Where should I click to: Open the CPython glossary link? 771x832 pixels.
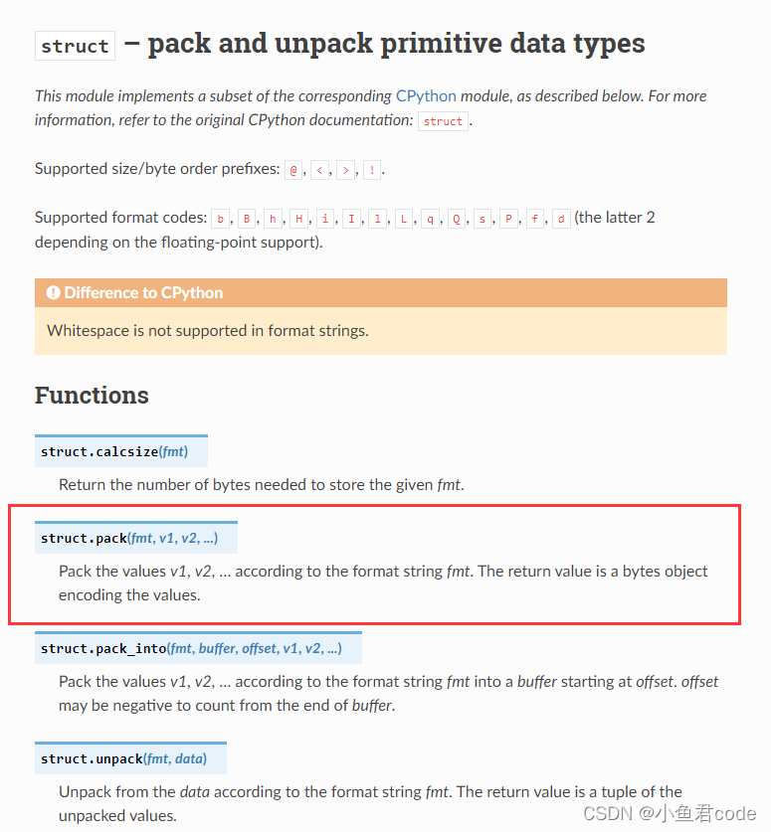tap(426, 96)
